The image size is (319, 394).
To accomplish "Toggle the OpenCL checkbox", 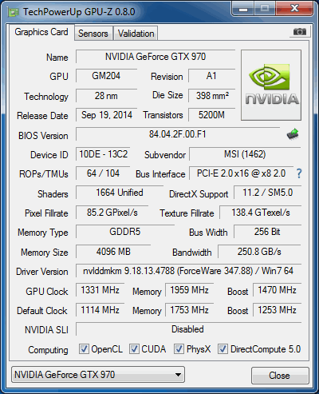I will 84,348.
